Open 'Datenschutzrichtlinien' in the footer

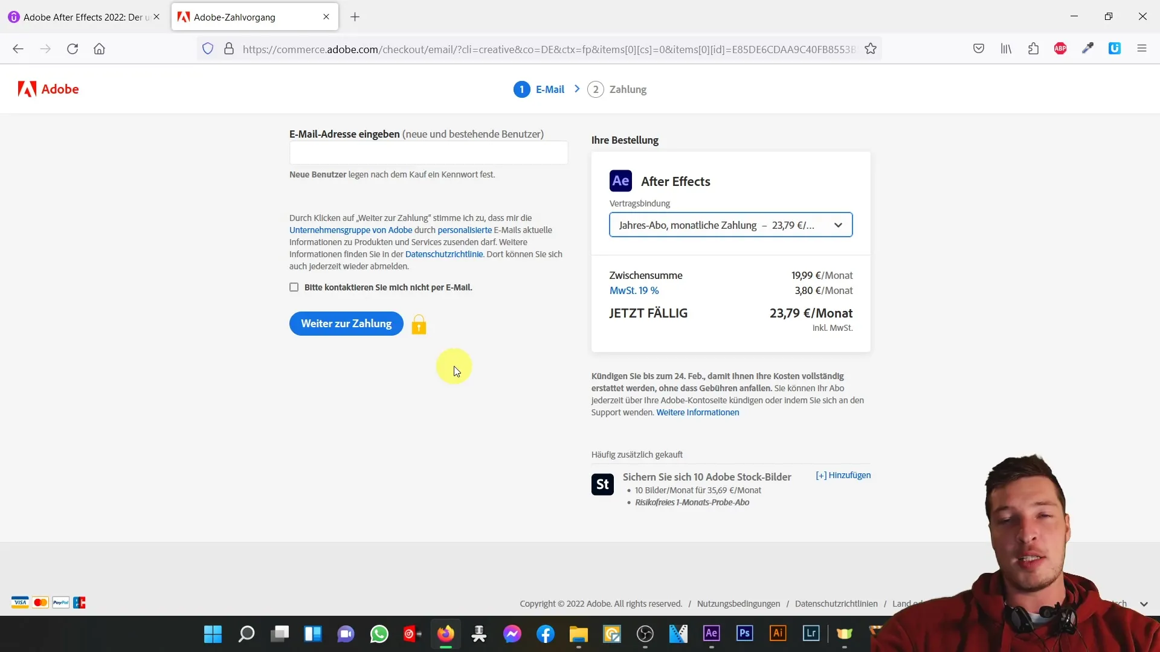(x=836, y=604)
